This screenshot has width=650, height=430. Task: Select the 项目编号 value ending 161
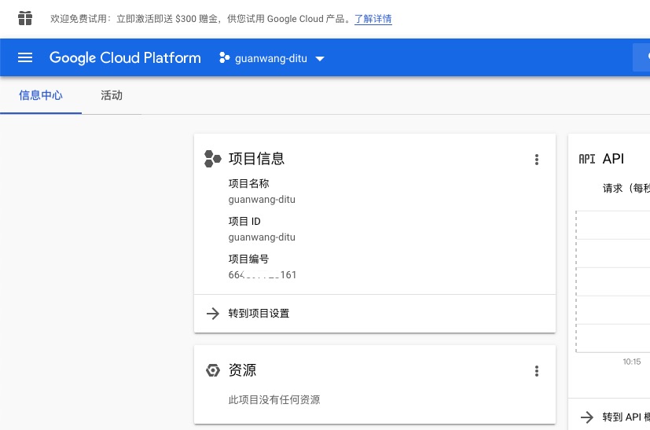tap(263, 275)
